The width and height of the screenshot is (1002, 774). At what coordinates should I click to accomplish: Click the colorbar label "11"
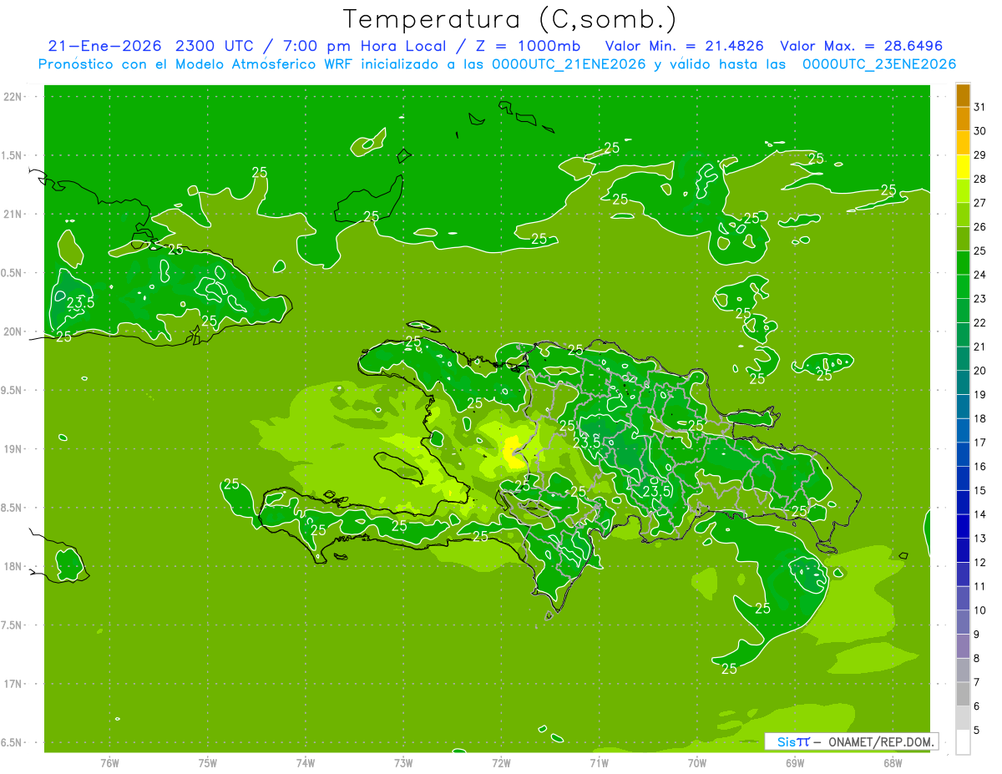tap(979, 586)
